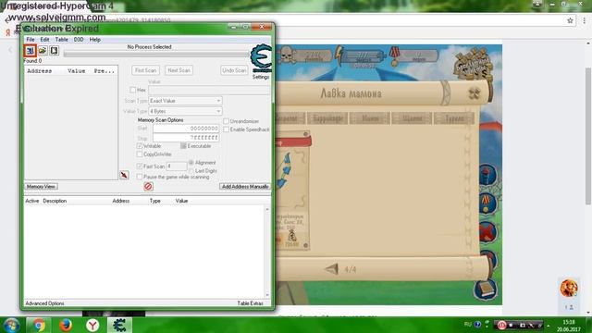Click orange avatar on browser page
The height and width of the screenshot is (333, 592).
[569, 288]
